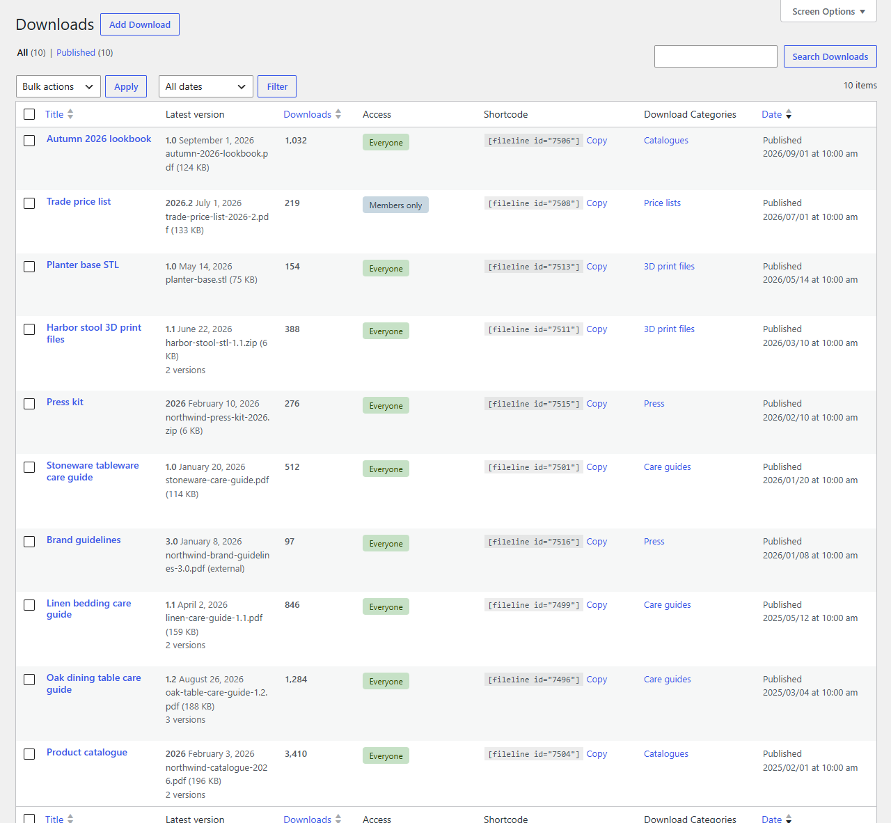Open the Stoneware tableware care guide entry

point(93,471)
